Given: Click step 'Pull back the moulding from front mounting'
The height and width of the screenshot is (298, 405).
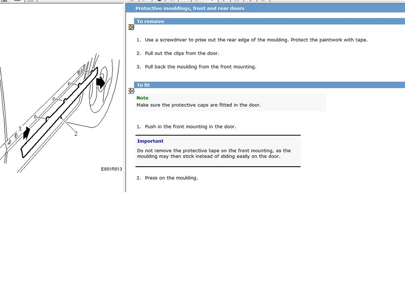Looking at the screenshot, I should pyautogui.click(x=200, y=67).
